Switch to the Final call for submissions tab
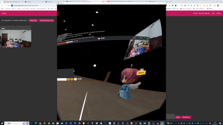Viewport: 223px width, 125px height. coord(13,2)
